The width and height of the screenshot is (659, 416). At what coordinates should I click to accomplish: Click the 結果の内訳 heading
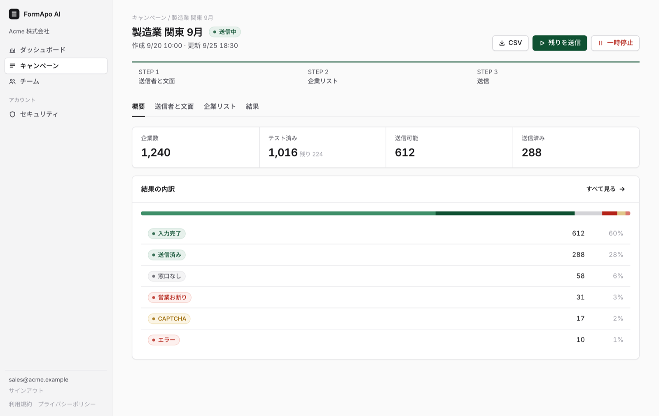pos(158,189)
